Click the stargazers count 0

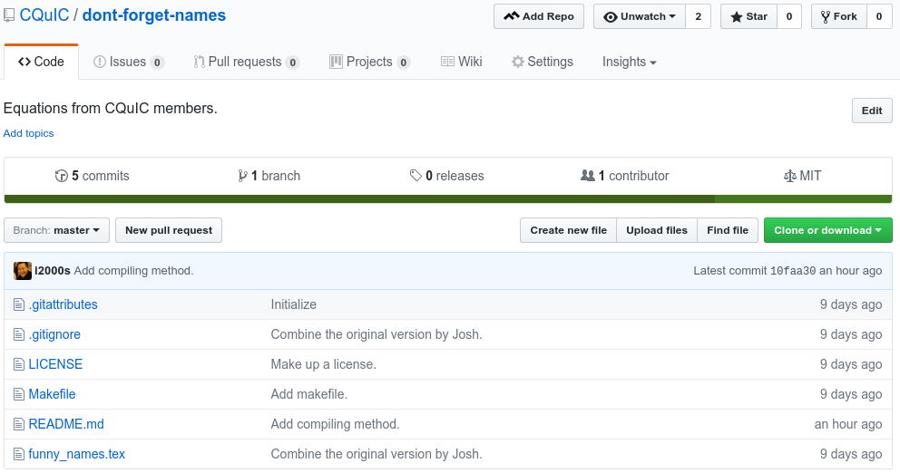pyautogui.click(x=789, y=16)
